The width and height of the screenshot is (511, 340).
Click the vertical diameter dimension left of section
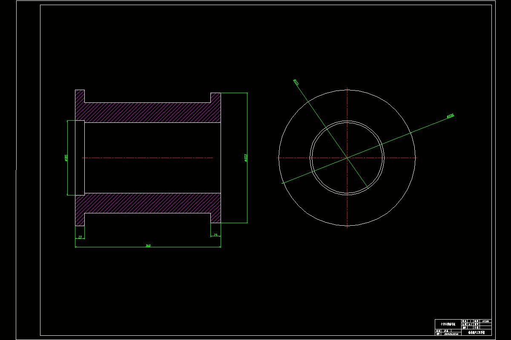66,158
